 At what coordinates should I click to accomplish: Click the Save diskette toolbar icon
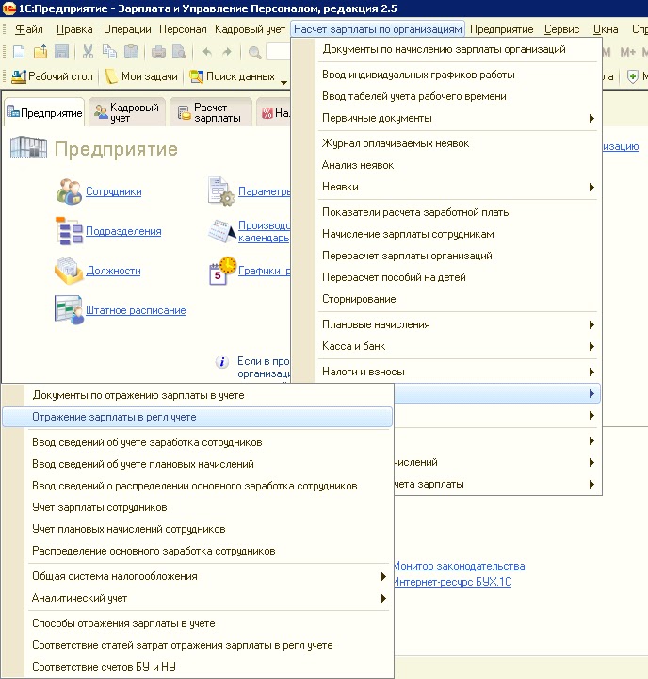coord(62,52)
